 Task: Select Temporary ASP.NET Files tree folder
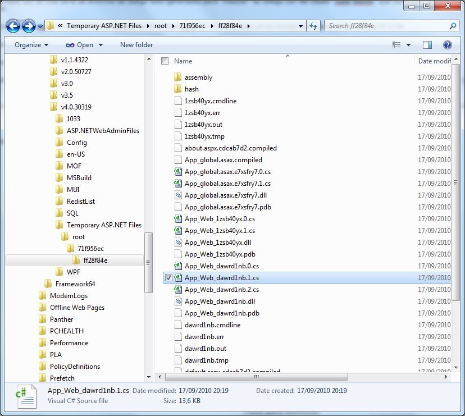click(104, 225)
